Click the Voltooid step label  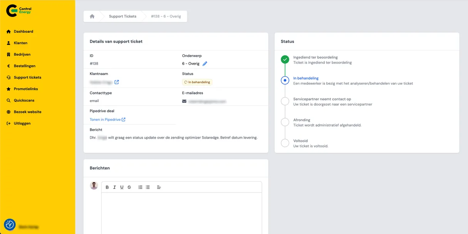point(301,141)
